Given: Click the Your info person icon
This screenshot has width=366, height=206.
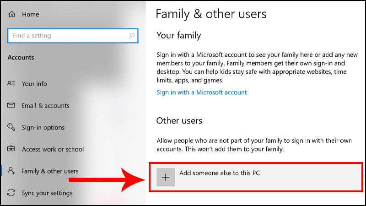Looking at the screenshot, I should tap(12, 84).
